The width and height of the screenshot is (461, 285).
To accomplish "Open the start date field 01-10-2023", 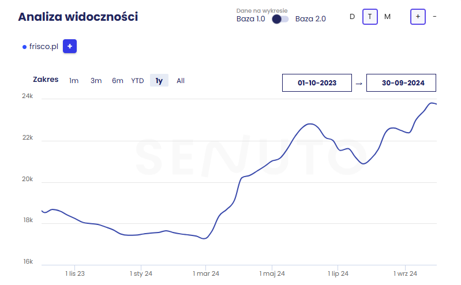I will [317, 82].
